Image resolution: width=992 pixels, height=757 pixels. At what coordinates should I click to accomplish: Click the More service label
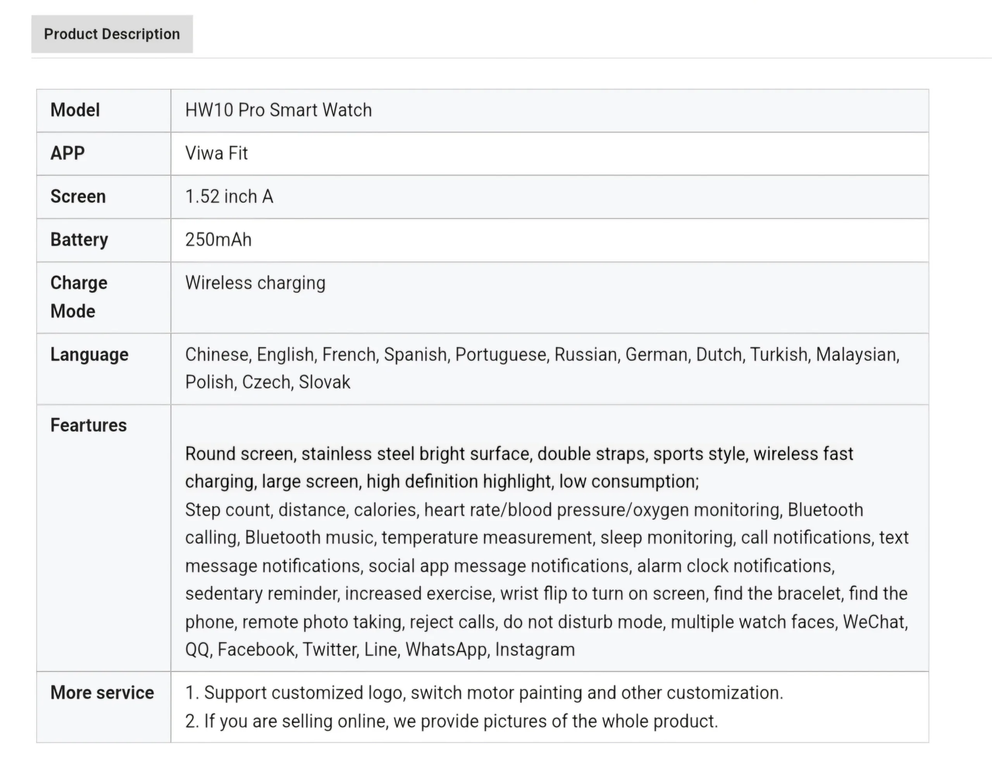(x=102, y=693)
